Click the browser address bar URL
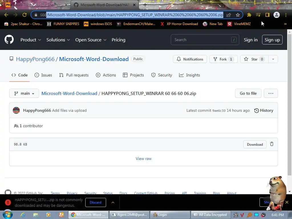 [x=131, y=15]
